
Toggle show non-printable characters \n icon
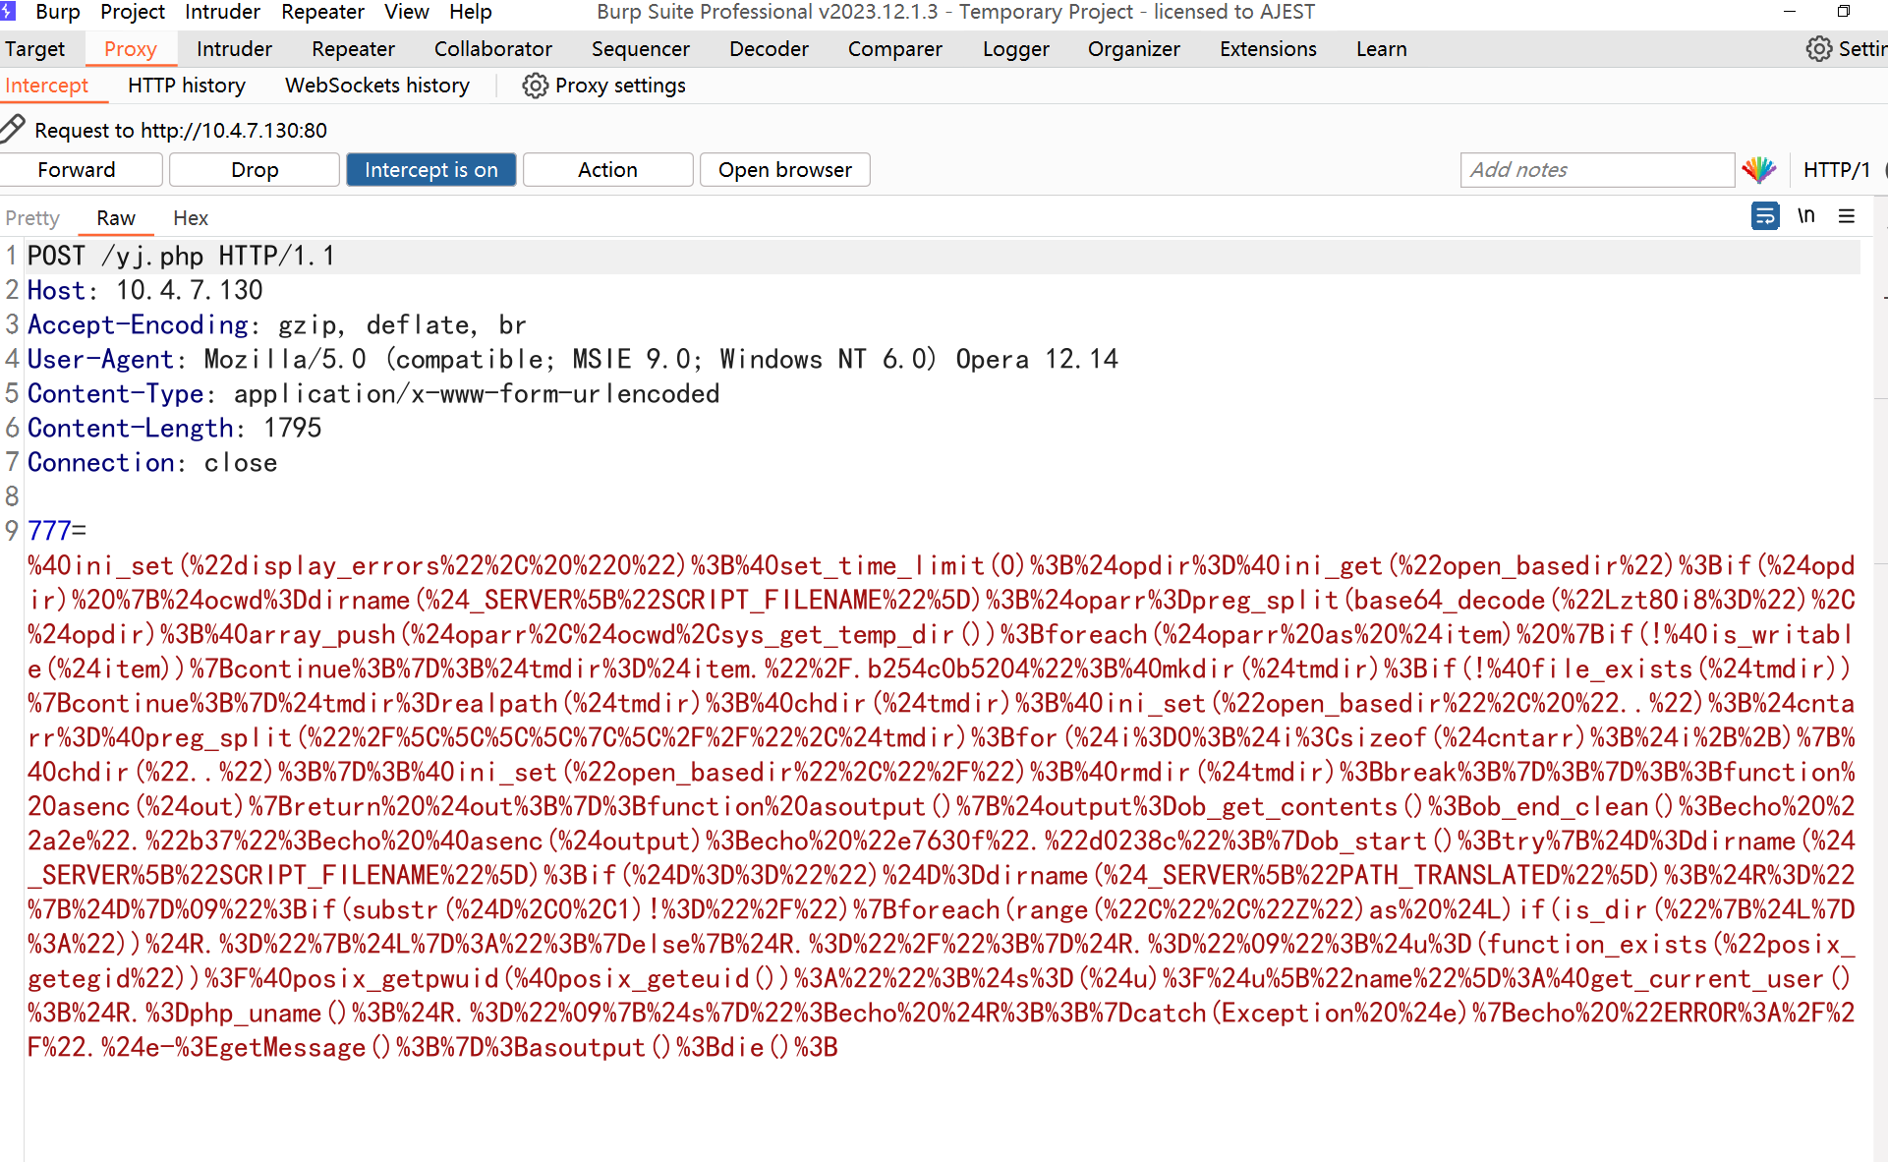(1806, 215)
